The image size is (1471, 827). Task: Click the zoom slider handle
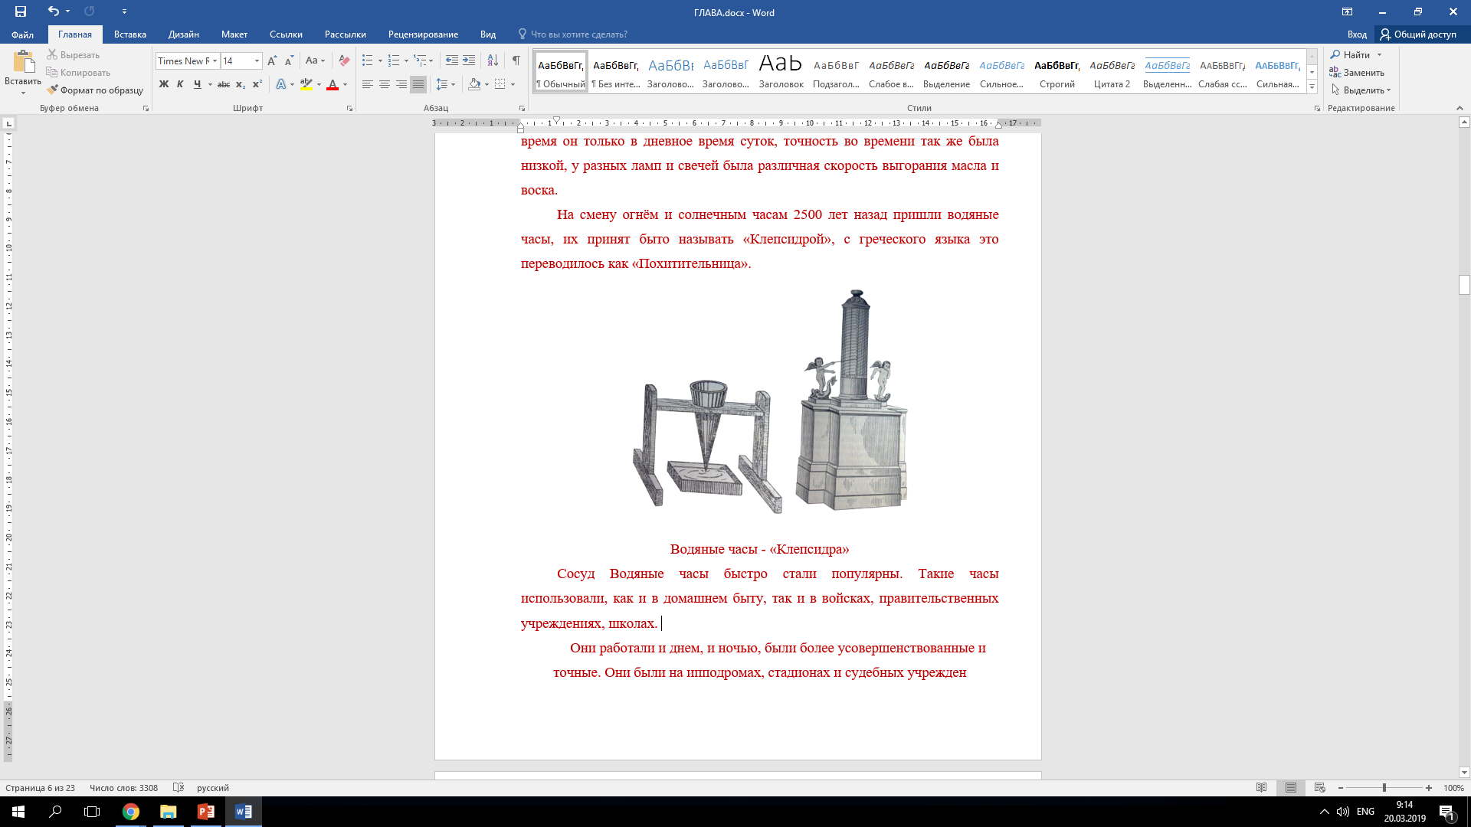[x=1384, y=788]
